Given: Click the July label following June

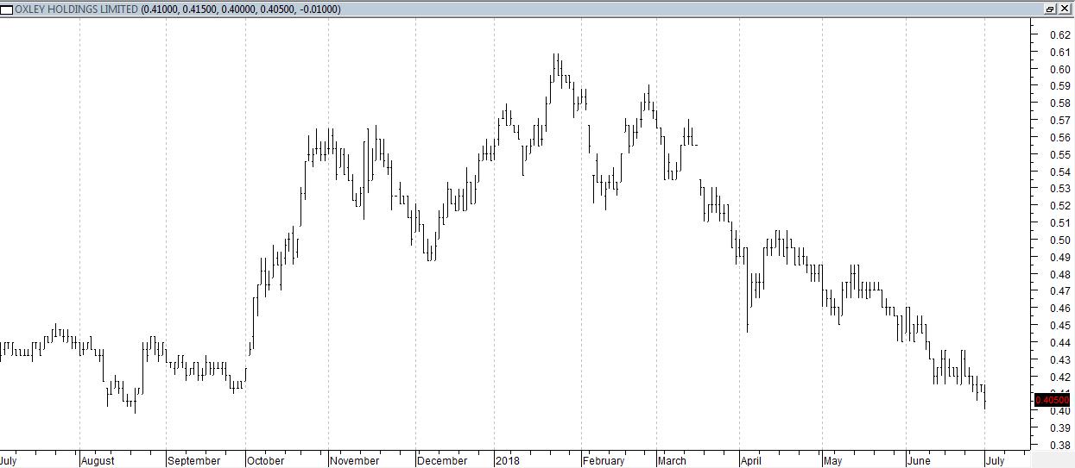Looking at the screenshot, I should pos(996,461).
